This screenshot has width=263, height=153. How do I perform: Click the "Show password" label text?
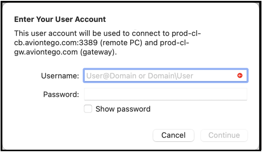(x=123, y=109)
